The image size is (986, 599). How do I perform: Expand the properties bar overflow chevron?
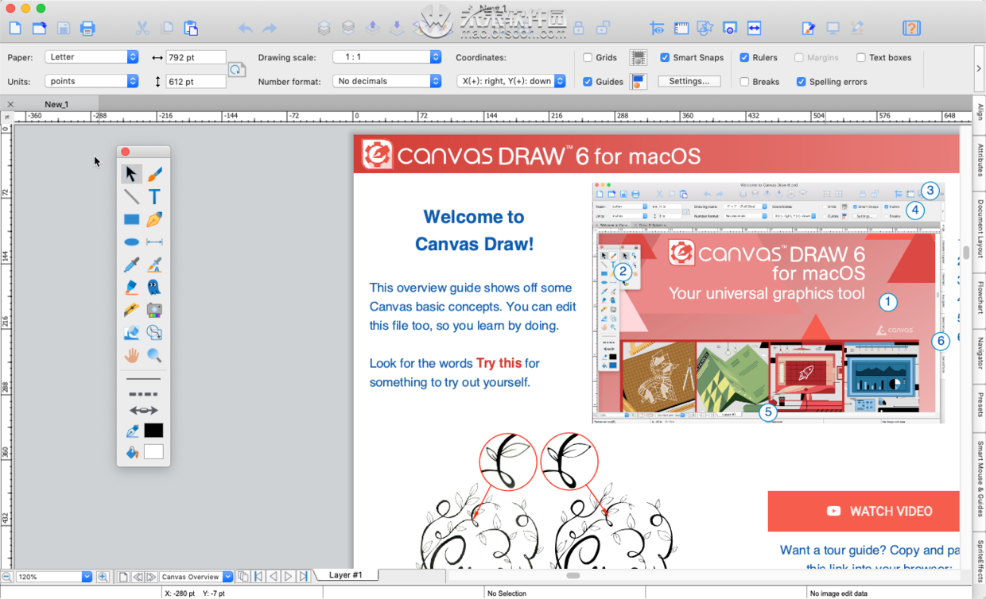979,68
